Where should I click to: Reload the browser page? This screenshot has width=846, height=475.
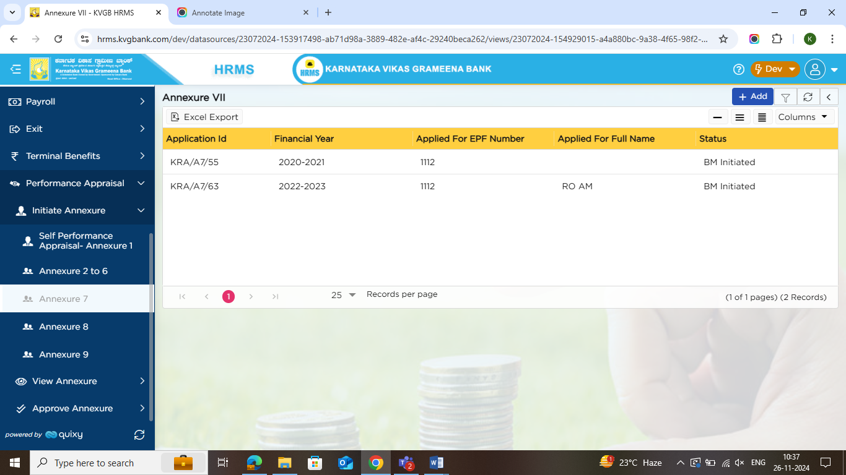[58, 39]
